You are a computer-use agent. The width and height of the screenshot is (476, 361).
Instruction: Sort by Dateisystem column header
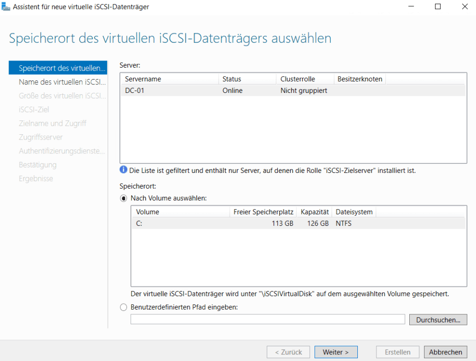coord(354,212)
